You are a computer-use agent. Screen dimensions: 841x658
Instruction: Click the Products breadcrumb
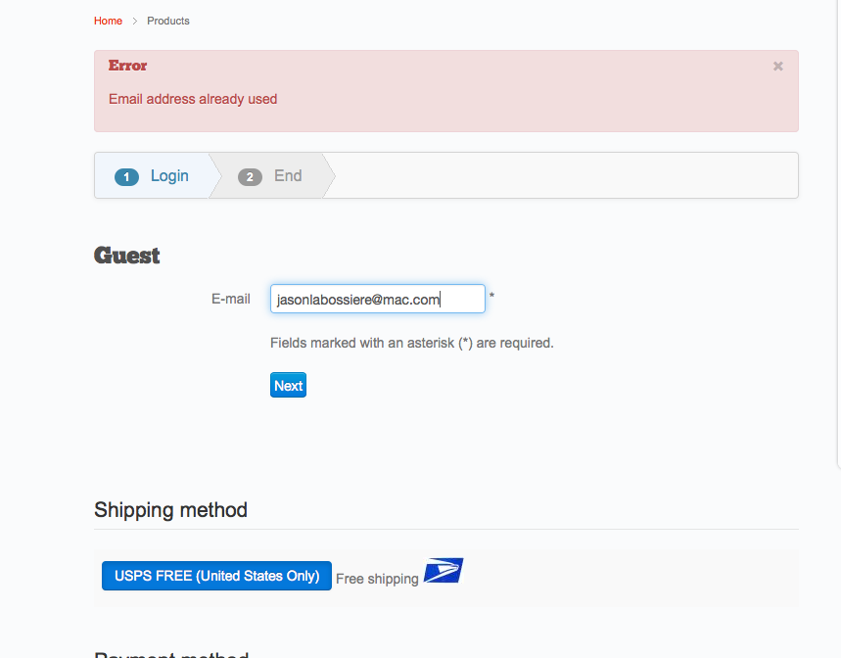coord(168,21)
